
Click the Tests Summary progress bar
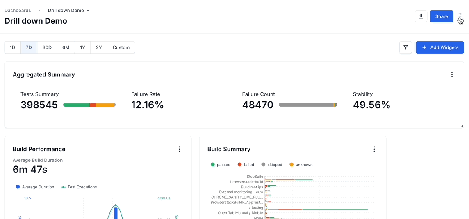coord(89,105)
